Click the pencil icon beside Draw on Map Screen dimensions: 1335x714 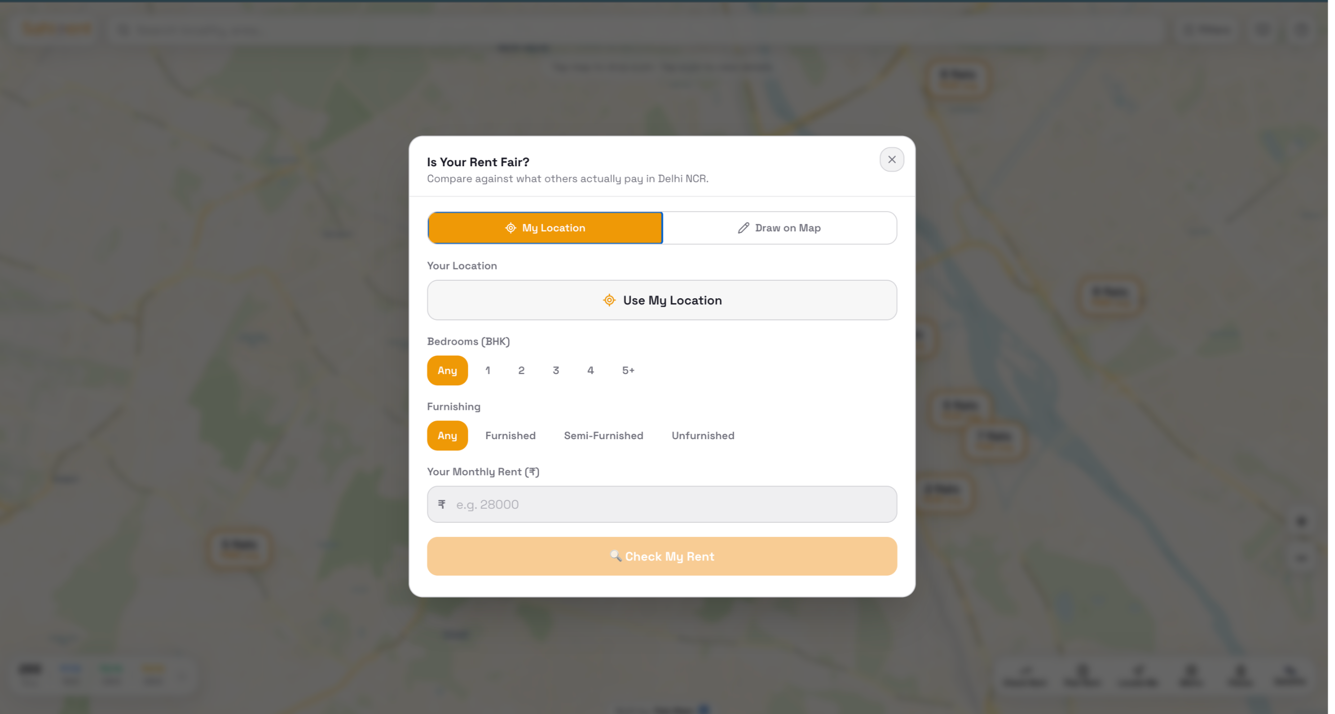(743, 228)
